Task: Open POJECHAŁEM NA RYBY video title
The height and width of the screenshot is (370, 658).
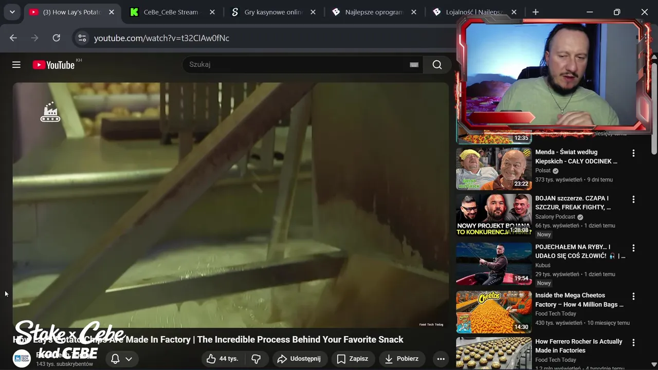Action: (580, 251)
